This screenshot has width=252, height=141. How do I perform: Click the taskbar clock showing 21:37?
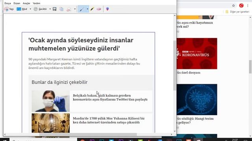click(x=235, y=140)
